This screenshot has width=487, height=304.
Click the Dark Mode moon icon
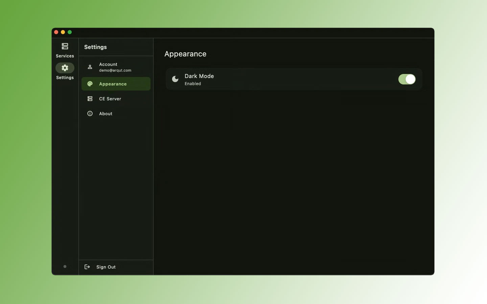175,79
